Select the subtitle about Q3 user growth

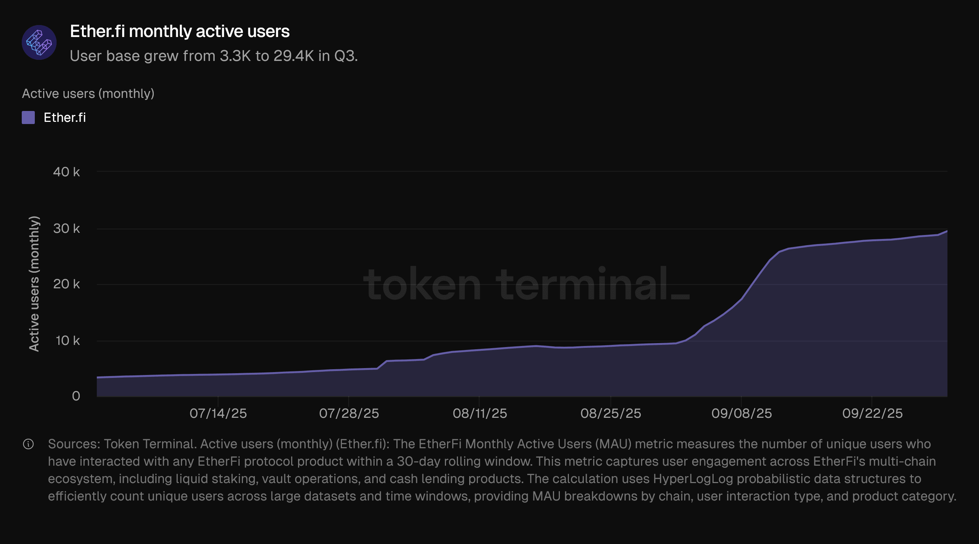click(214, 56)
